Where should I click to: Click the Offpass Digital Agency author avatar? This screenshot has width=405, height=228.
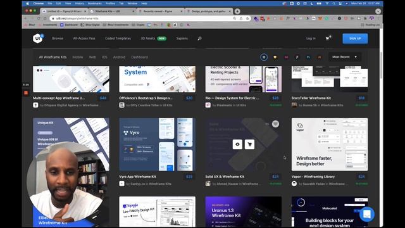35,105
